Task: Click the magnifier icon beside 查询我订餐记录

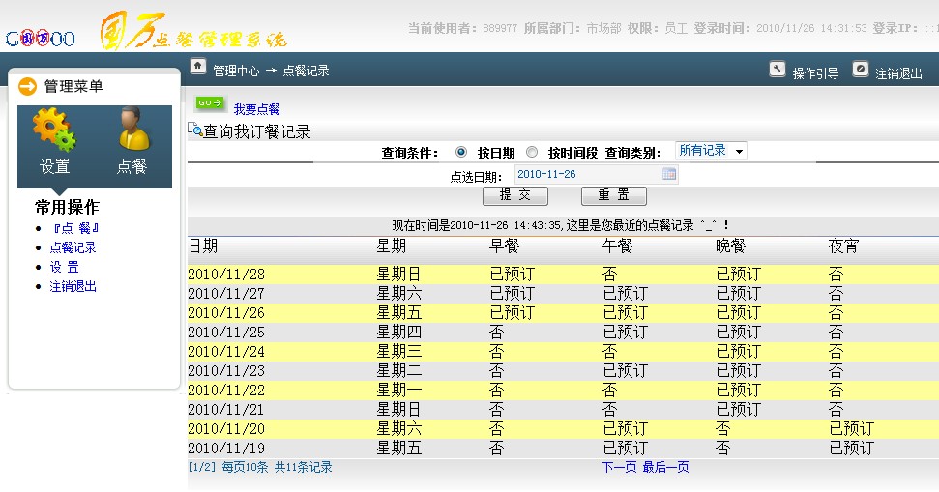Action: coord(194,130)
